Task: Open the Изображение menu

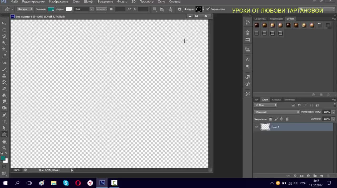Action: point(58,2)
